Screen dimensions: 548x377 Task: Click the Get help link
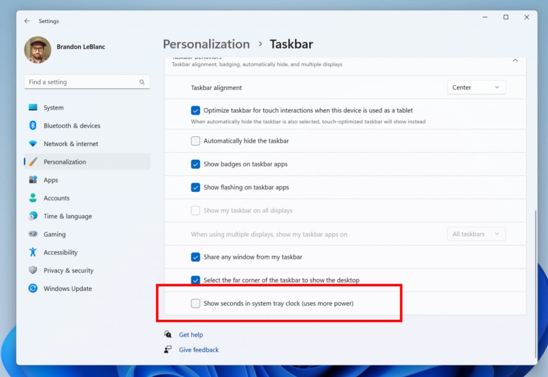(191, 335)
